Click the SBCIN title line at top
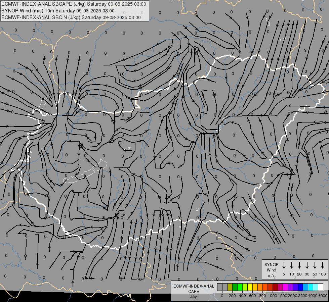 71,17
